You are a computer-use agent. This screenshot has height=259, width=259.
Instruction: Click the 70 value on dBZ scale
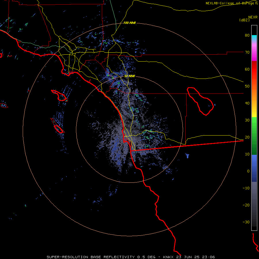[x=247, y=52]
